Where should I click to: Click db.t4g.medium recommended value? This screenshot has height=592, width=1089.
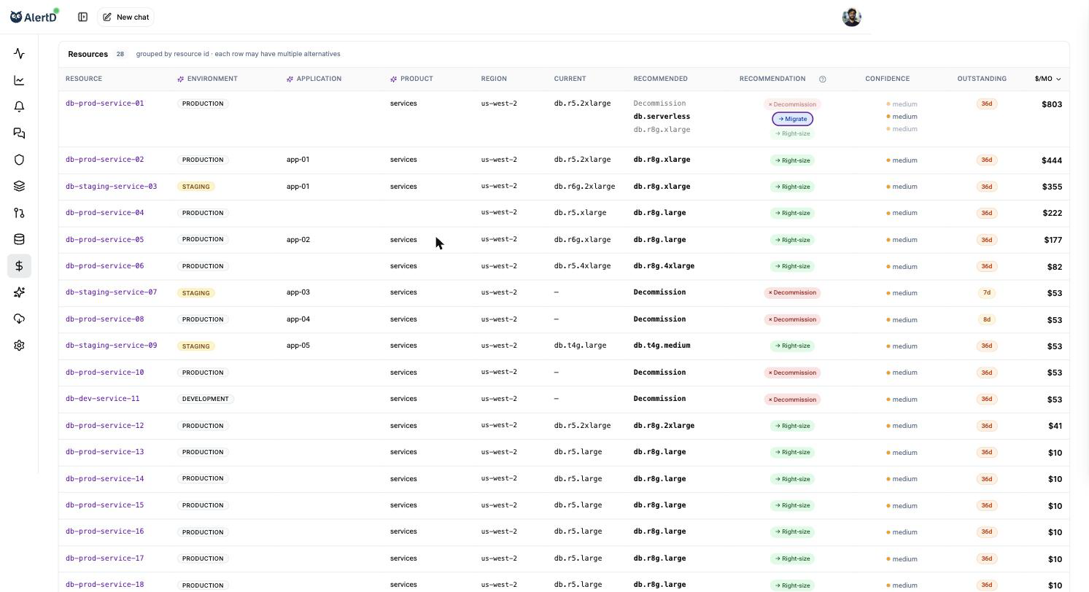click(662, 346)
